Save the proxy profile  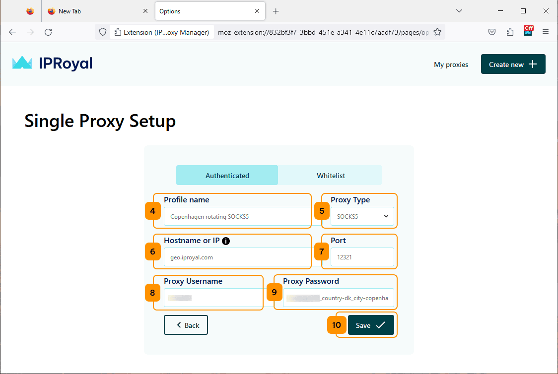[371, 325]
